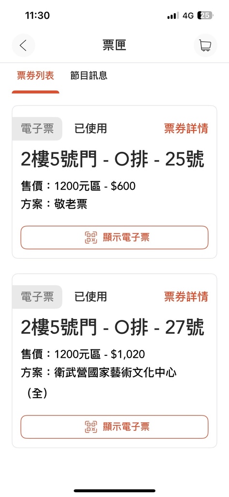
Task: Tap the 2樓5號門 - O排 - 27號 seat title
Action: tap(113, 328)
